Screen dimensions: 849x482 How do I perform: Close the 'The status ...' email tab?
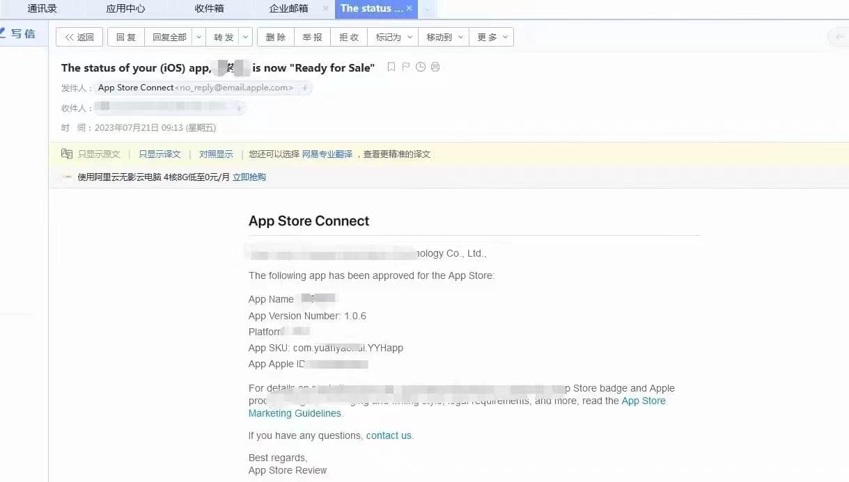pyautogui.click(x=410, y=9)
